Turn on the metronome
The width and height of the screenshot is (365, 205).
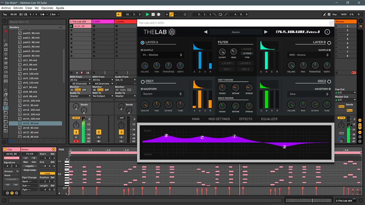[44, 14]
